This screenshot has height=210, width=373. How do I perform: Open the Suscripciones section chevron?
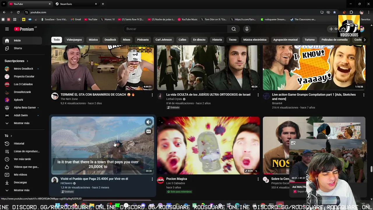pyautogui.click(x=27, y=61)
